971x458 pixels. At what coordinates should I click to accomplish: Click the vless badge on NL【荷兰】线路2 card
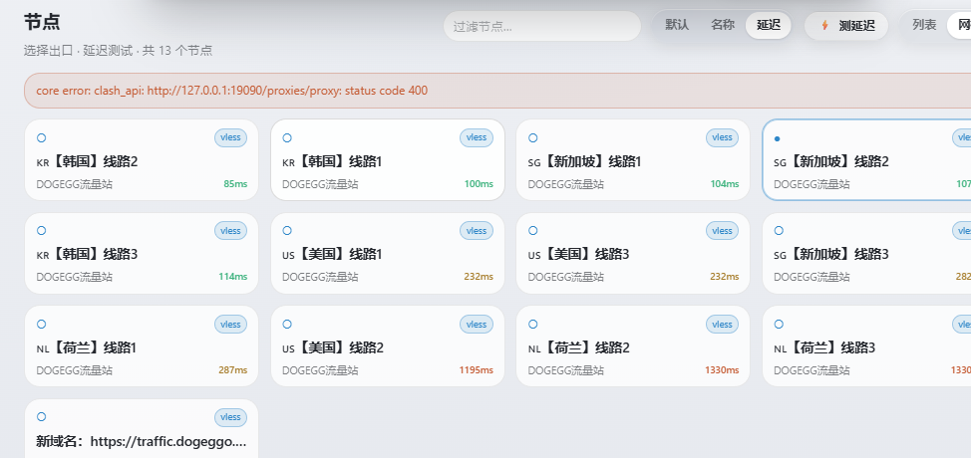point(722,324)
